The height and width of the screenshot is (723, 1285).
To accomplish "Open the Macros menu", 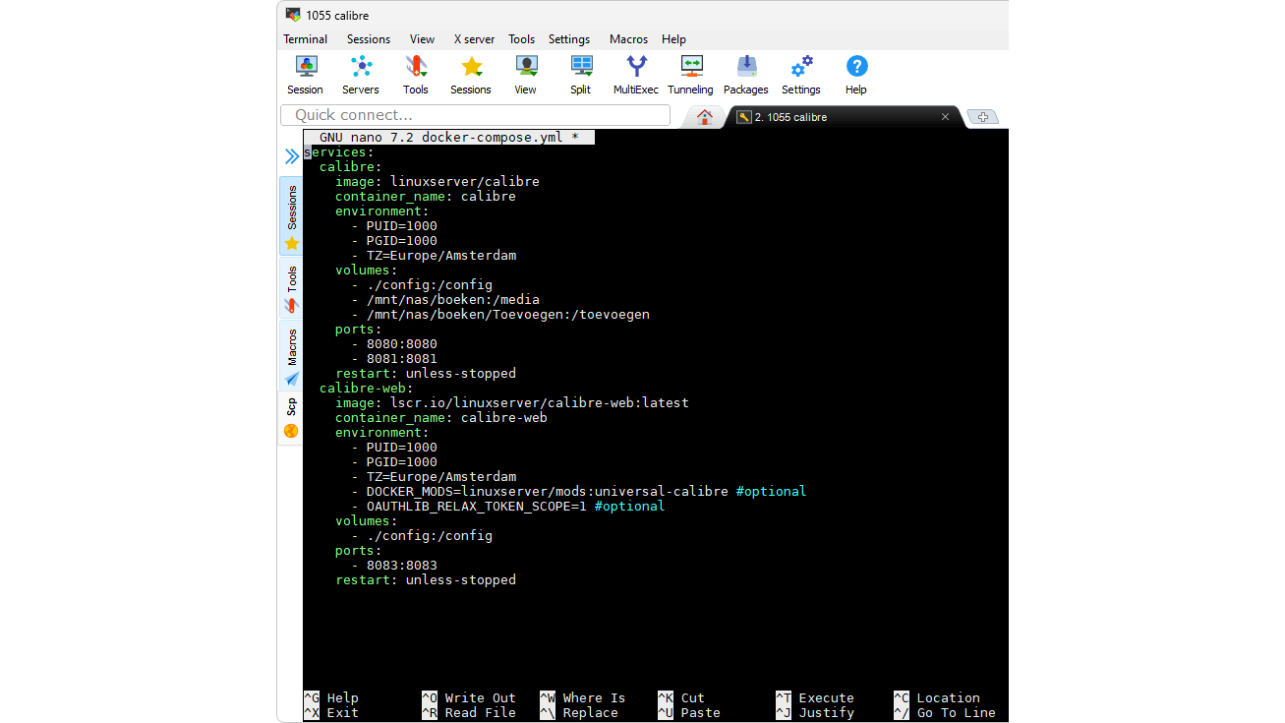I will [x=628, y=39].
